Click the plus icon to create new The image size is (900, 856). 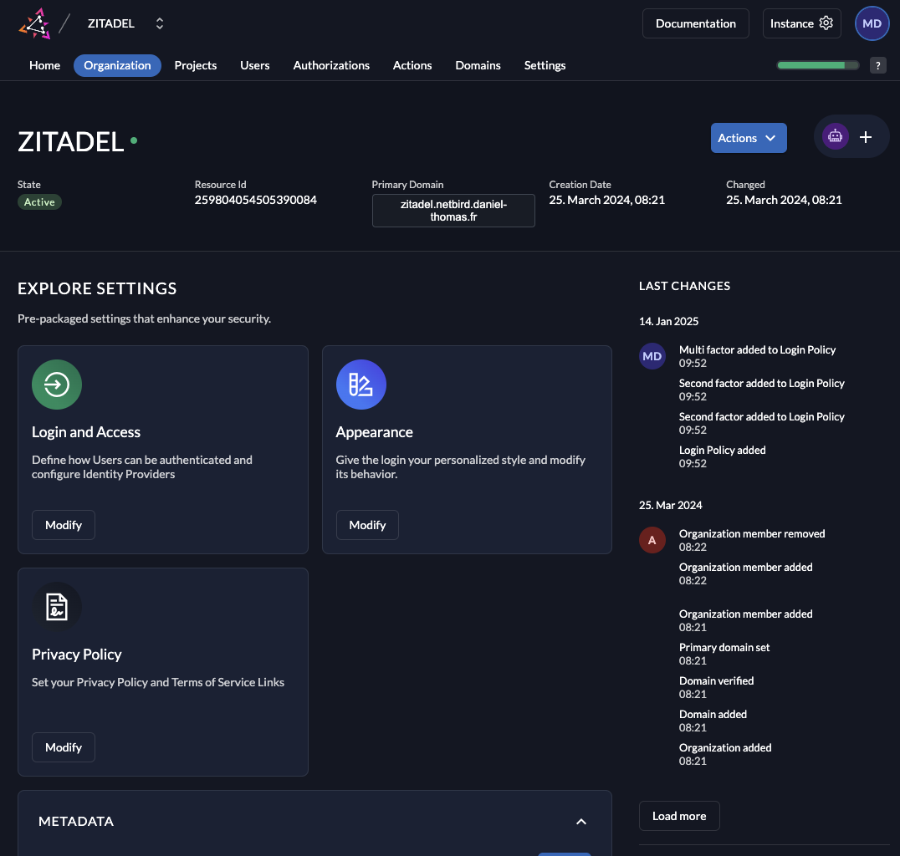(x=866, y=136)
